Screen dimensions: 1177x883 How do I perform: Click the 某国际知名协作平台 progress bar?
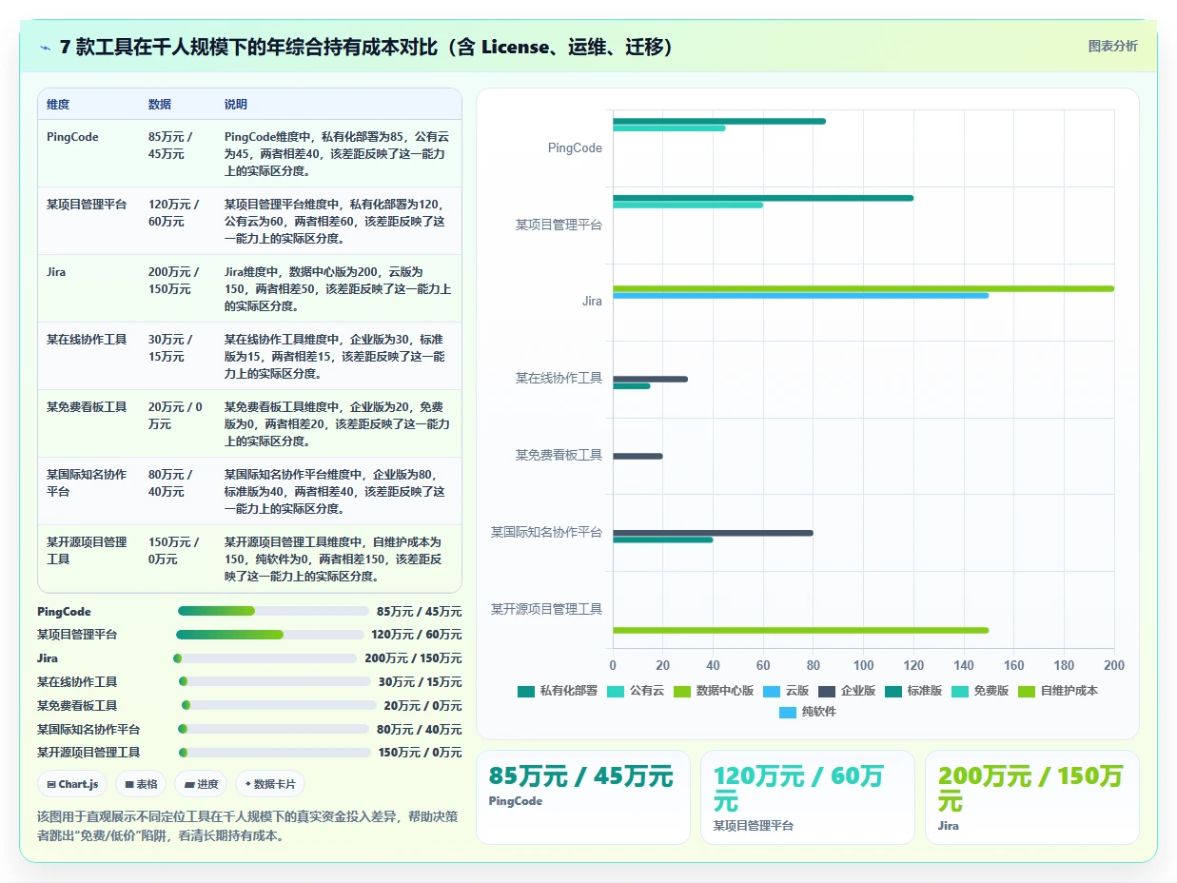pyautogui.click(x=273, y=729)
